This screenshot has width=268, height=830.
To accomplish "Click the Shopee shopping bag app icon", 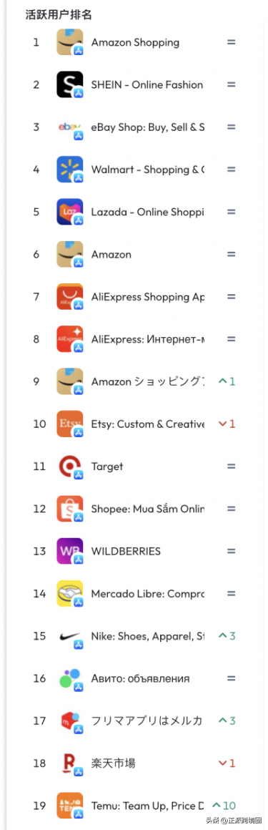I will click(70, 509).
